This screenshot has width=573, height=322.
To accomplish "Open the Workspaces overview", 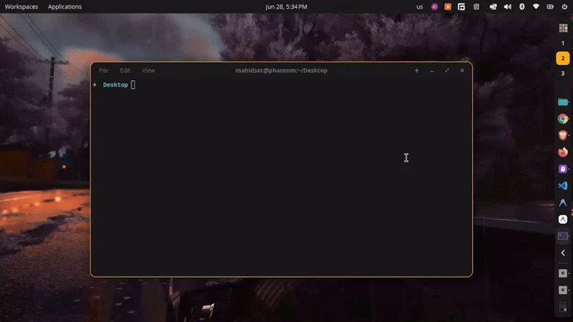I will pos(21,6).
